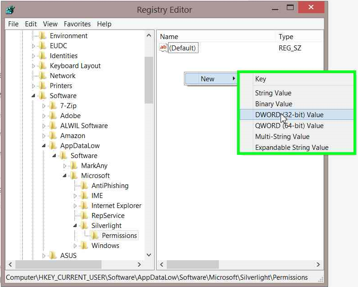Choose Key from the New submenu

(x=296, y=79)
